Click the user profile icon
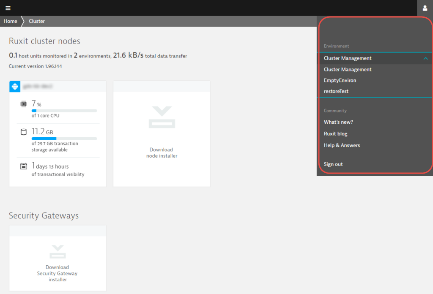 pyautogui.click(x=425, y=8)
